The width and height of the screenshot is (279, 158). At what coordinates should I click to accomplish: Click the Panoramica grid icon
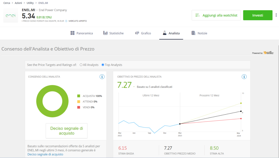72,33
